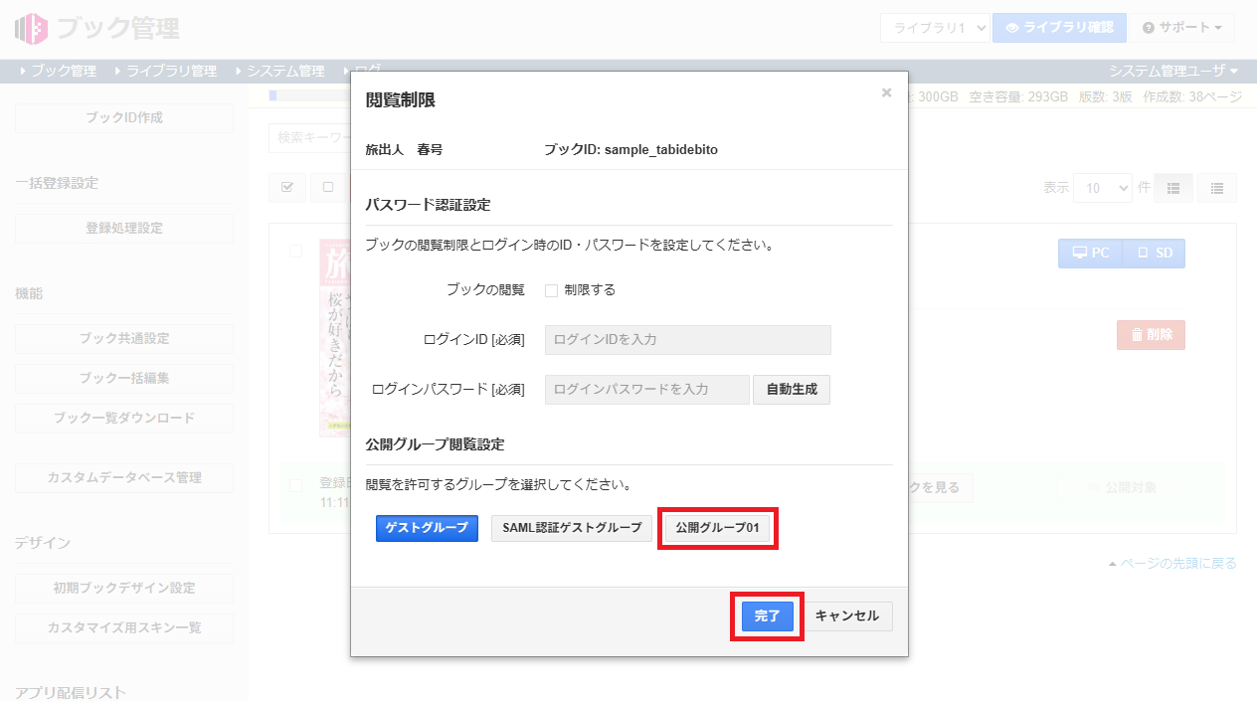This screenshot has width=1257, height=701.
Task: Select the 公開グループ01 button
Action: pyautogui.click(x=717, y=528)
